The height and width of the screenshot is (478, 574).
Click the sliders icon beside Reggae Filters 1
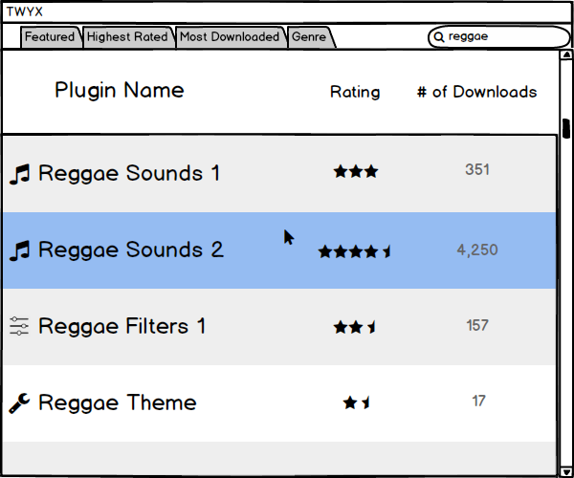click(19, 326)
